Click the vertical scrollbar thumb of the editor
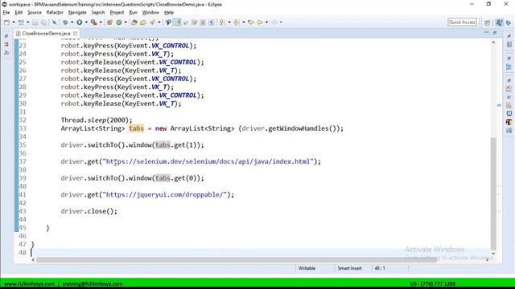This screenshot has width=515, height=289. (x=493, y=193)
